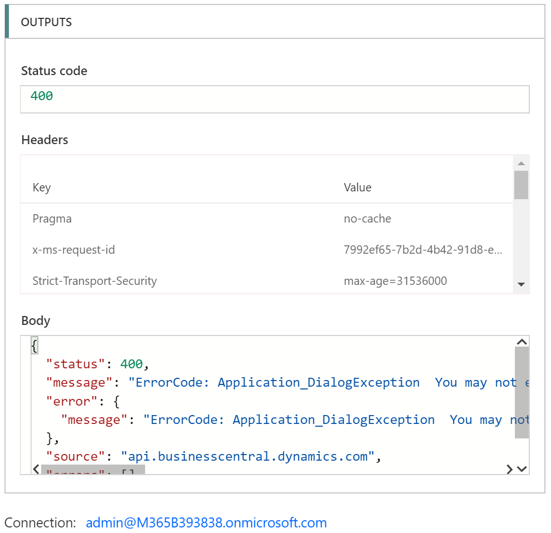The image size is (551, 533).
Task: Click the Status code field showing 400
Action: tap(275, 99)
